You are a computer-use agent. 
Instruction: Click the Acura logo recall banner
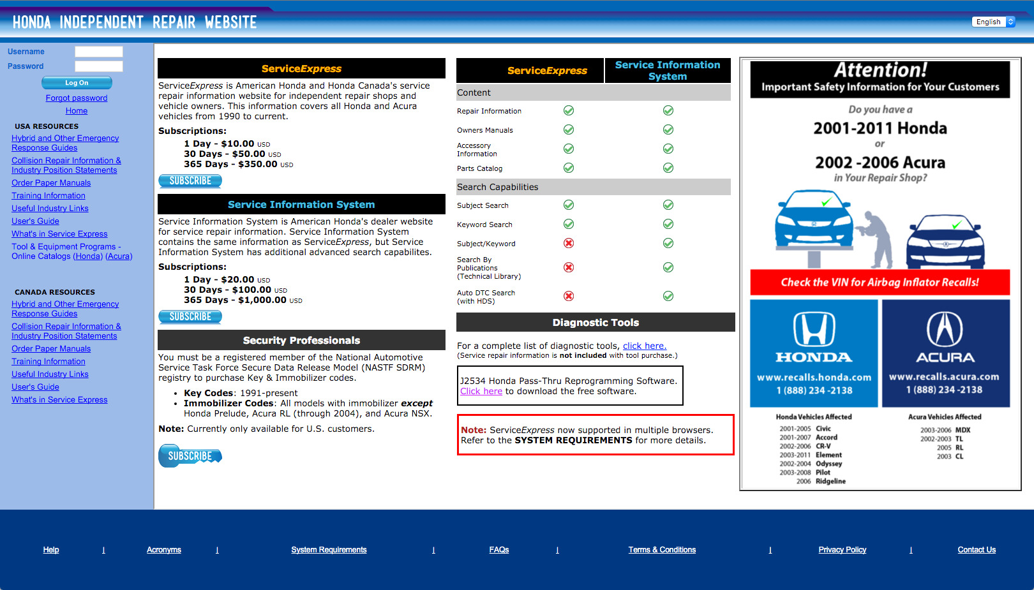[945, 353]
